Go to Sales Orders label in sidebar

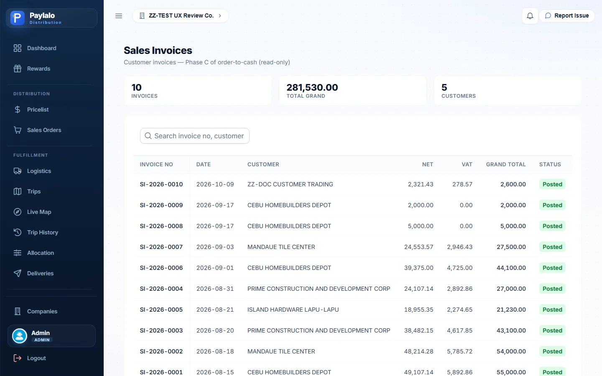[44, 130]
